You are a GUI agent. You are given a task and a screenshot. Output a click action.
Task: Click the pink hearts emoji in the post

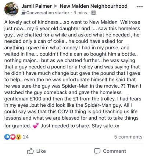[x=36, y=126]
